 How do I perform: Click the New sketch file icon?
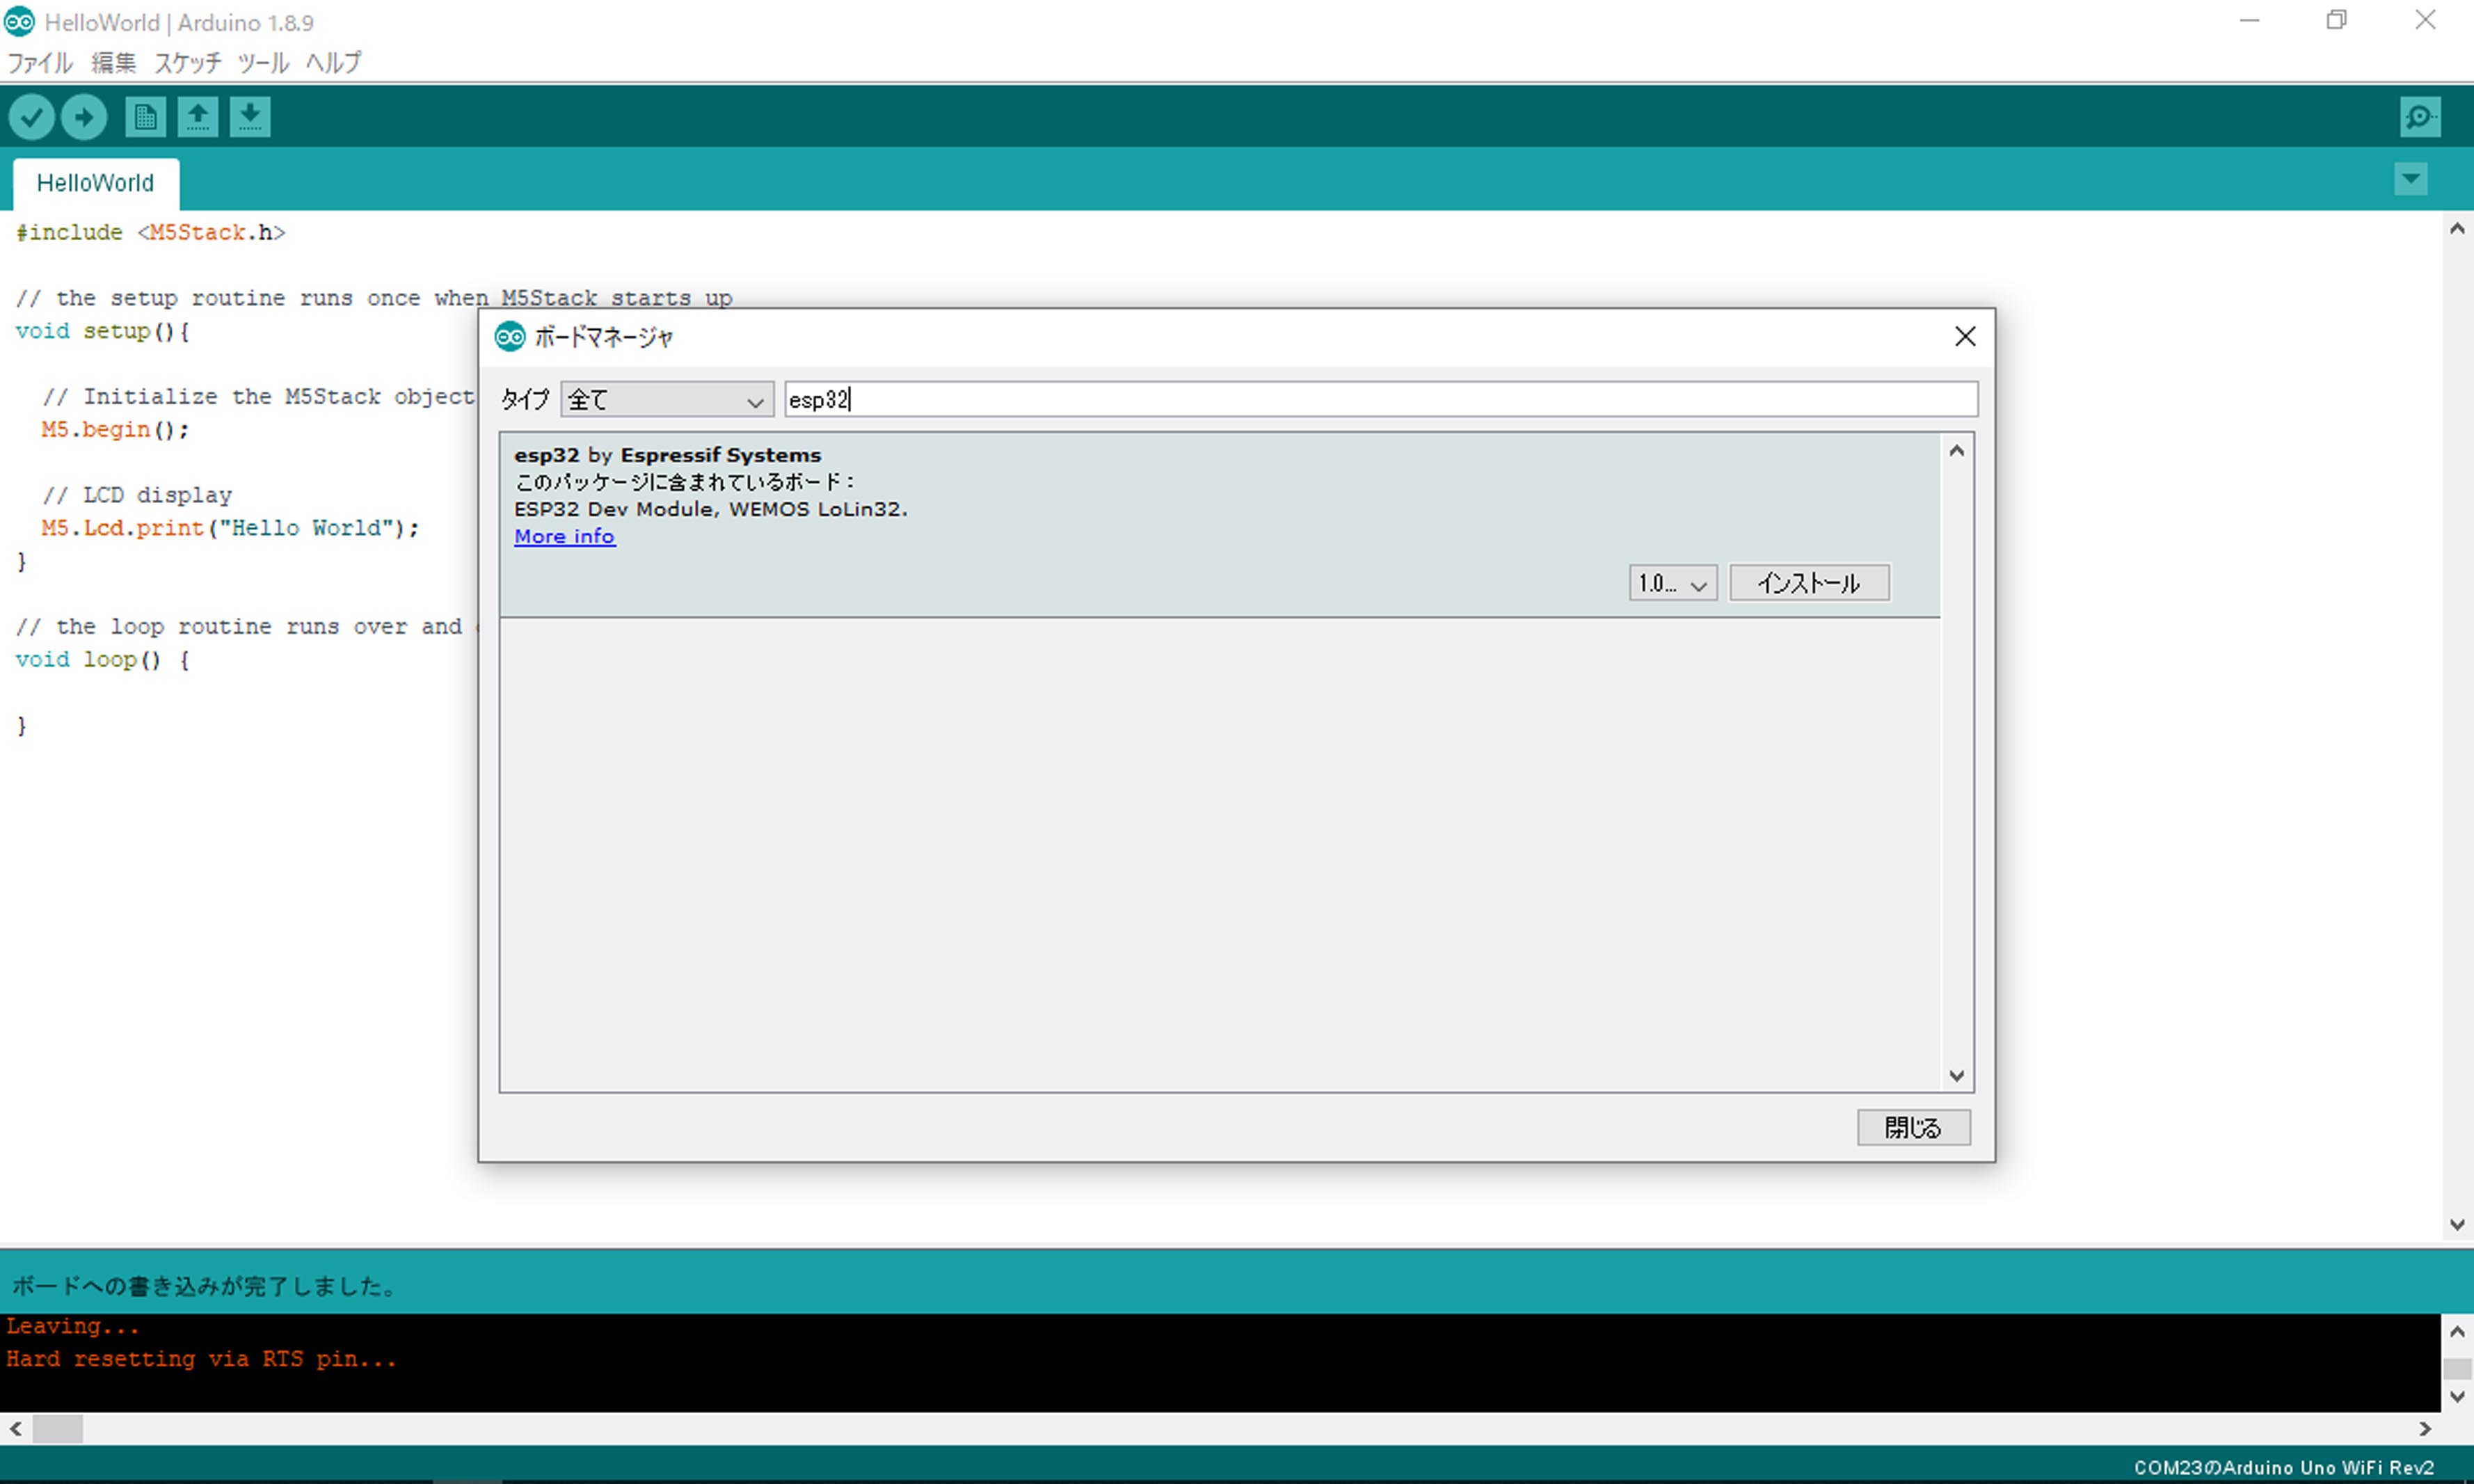click(x=145, y=117)
